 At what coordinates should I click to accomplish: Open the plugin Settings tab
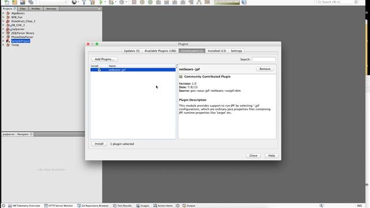pyautogui.click(x=236, y=51)
